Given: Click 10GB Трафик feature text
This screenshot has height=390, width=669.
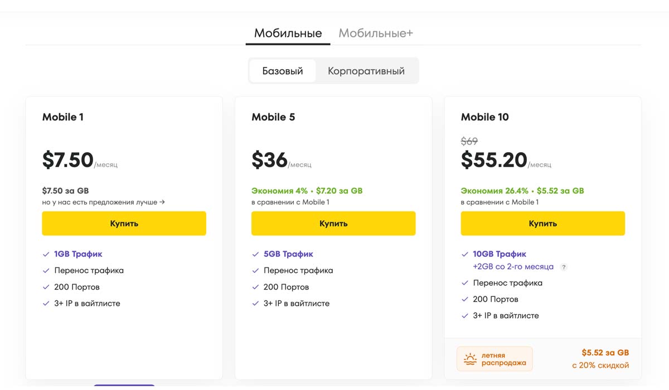Looking at the screenshot, I should point(500,254).
